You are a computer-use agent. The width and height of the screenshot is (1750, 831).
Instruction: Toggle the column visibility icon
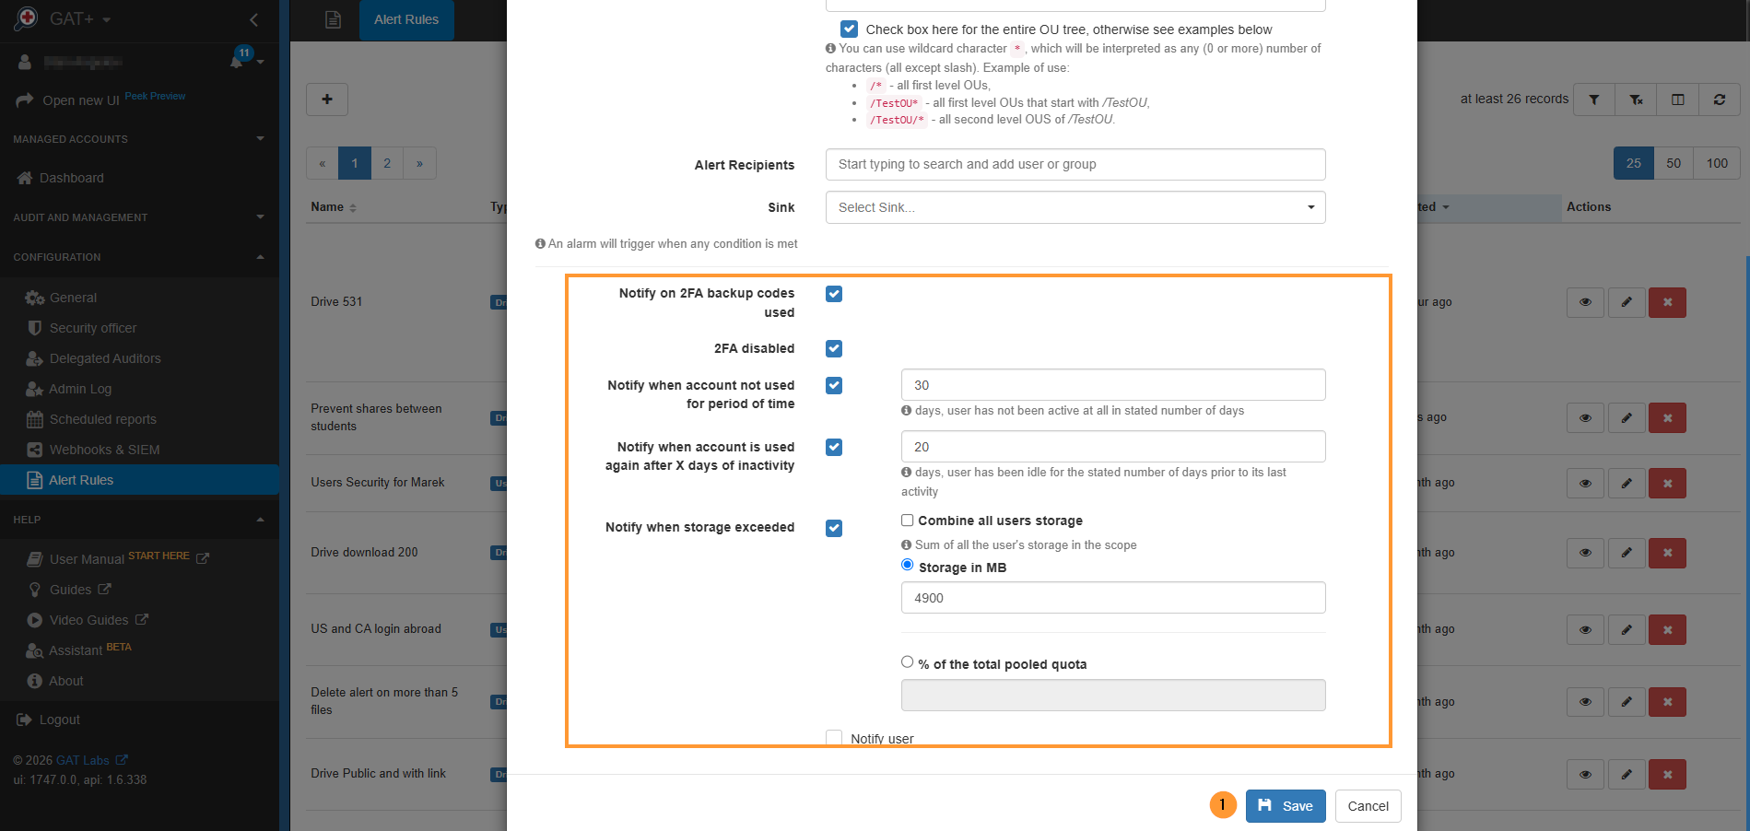(1677, 99)
